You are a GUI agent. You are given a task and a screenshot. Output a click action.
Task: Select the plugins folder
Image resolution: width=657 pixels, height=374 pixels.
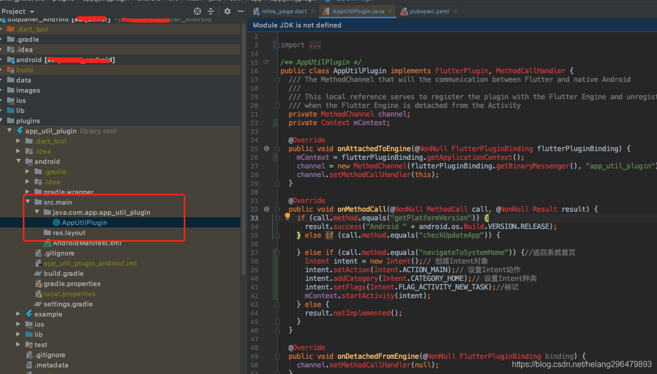28,121
